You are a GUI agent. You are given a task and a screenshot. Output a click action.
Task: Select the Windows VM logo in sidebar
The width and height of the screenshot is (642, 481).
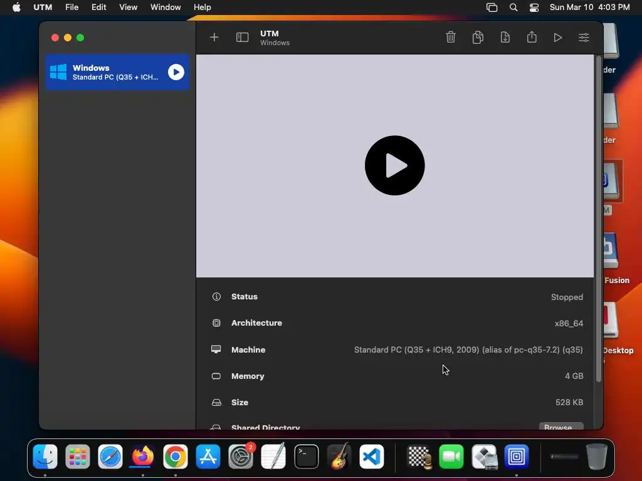click(x=58, y=72)
